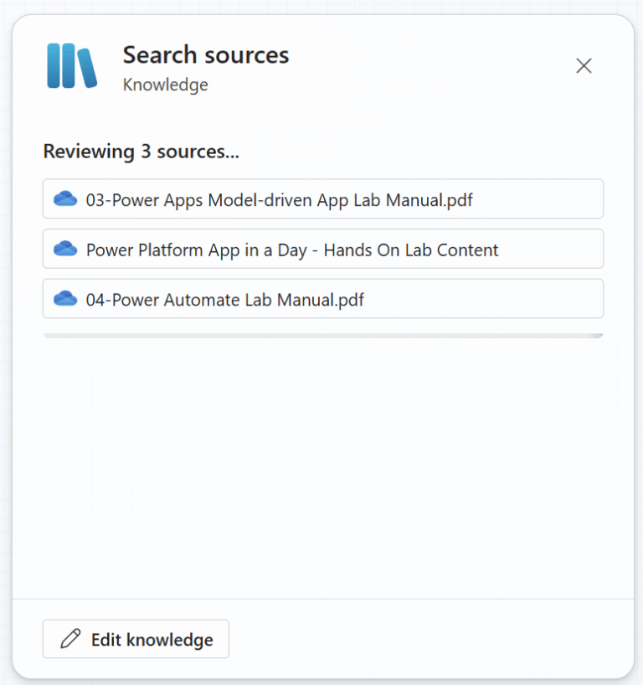Open 04-Power Automate Lab Manual.pdf

coord(323,298)
